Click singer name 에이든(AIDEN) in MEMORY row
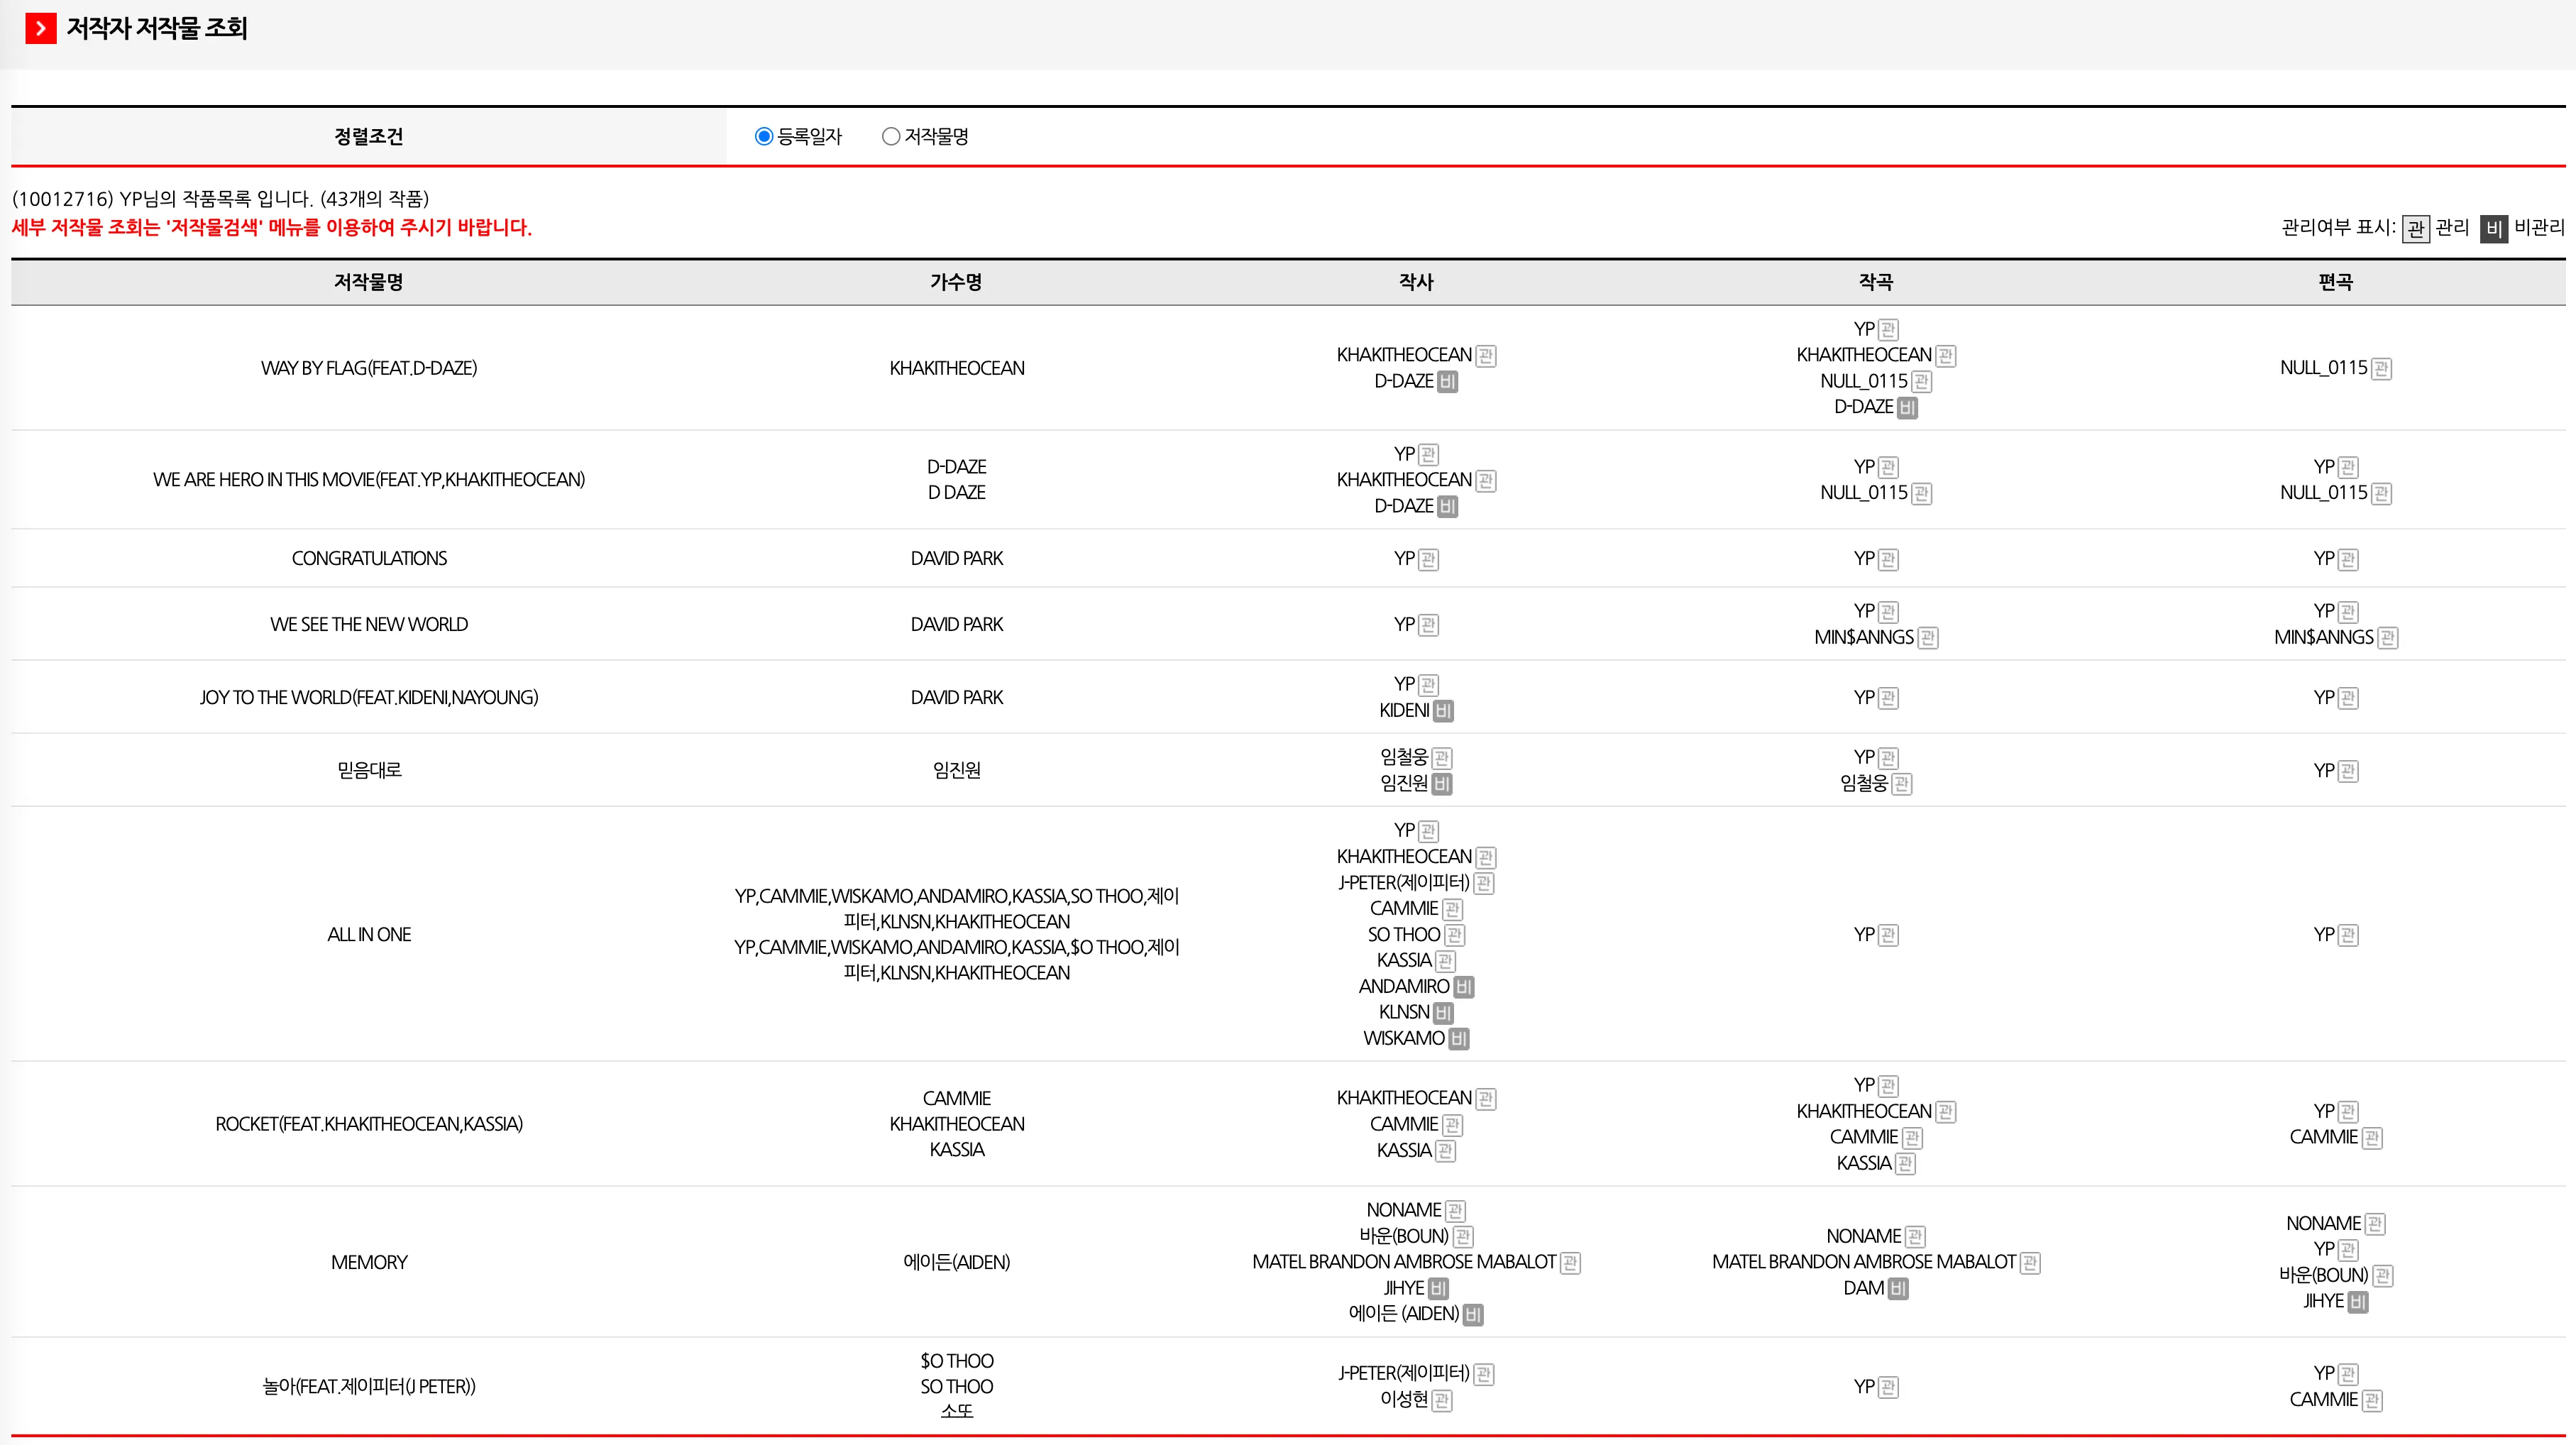 (956, 1263)
